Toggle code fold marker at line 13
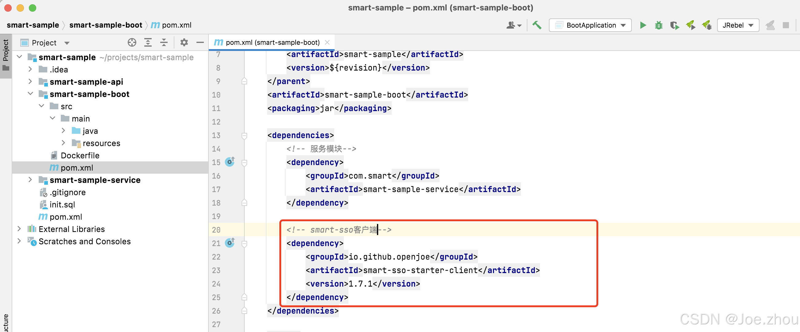Viewport: 800px width, 332px height. [x=244, y=136]
